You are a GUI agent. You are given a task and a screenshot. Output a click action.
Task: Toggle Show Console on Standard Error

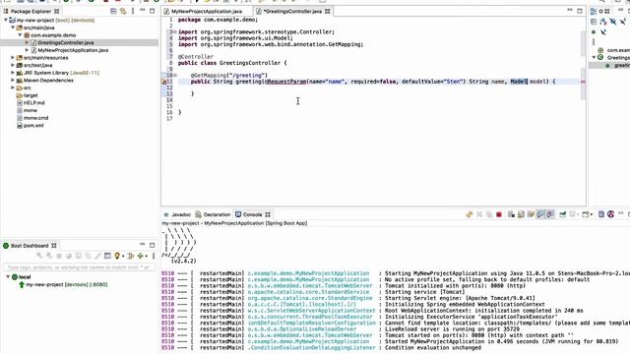(550, 214)
